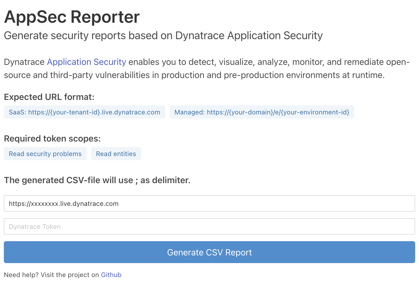
Task: Open Github help link at page bottom
Action: (111, 275)
